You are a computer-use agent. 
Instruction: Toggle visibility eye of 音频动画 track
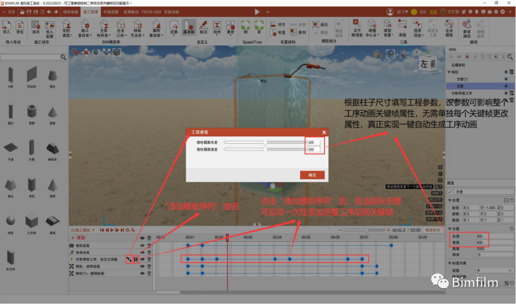pyautogui.click(x=142, y=252)
